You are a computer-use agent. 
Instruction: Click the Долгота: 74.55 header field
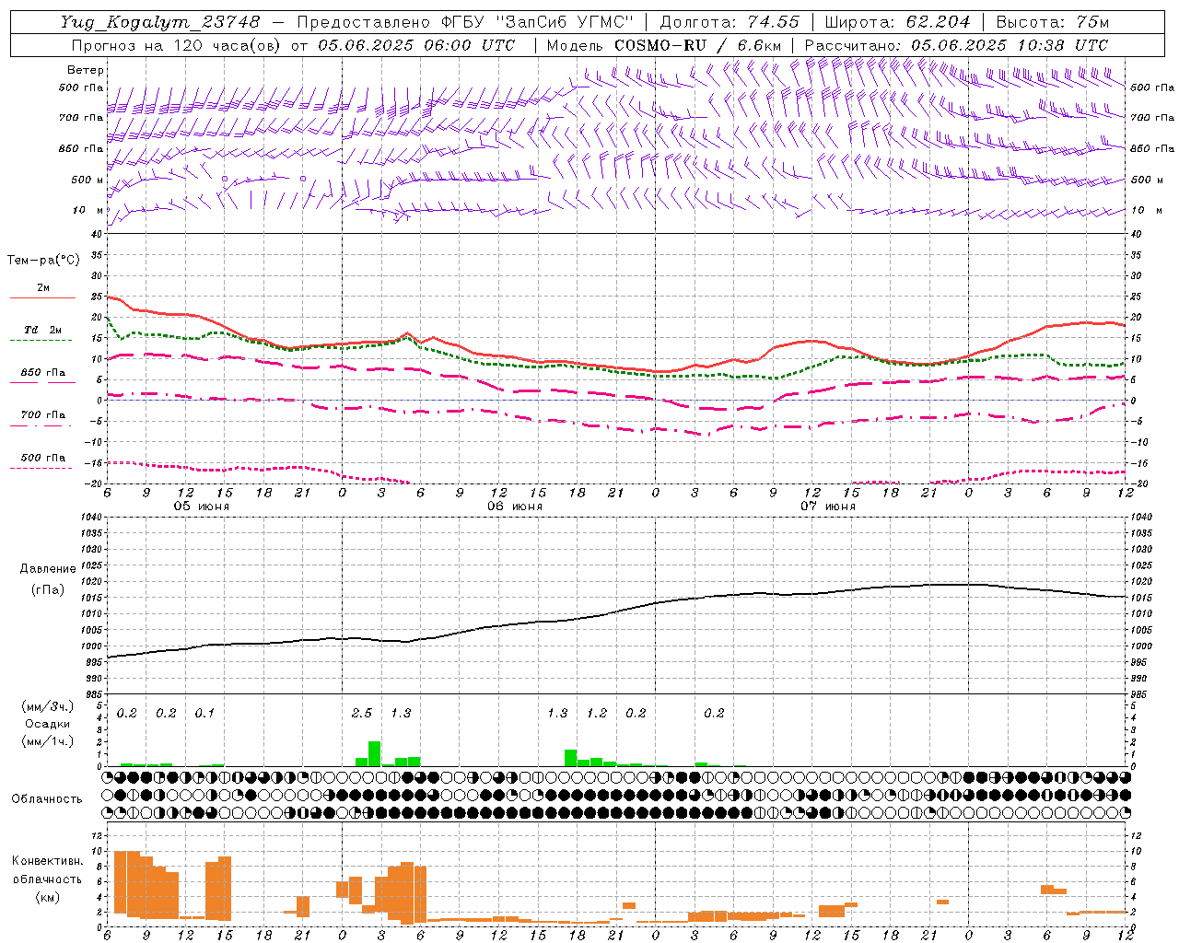point(730,22)
